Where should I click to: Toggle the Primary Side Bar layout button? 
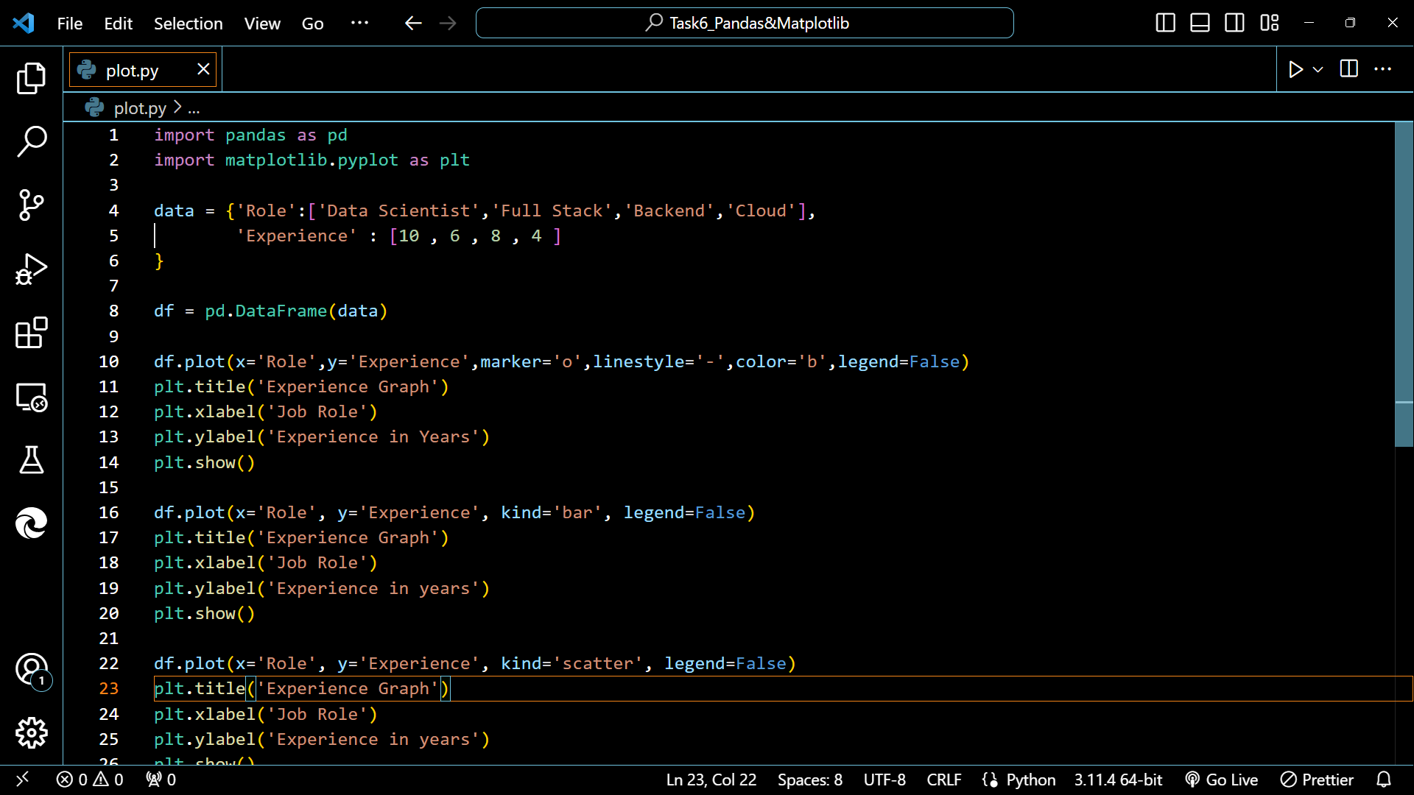(1165, 23)
